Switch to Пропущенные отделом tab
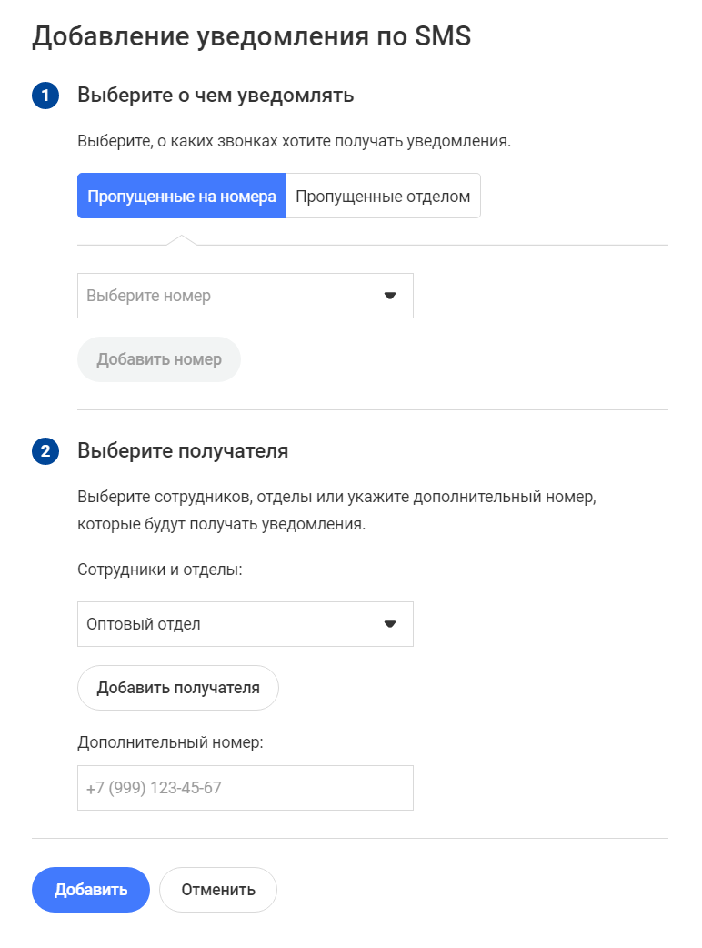This screenshot has height=948, width=702. point(383,196)
